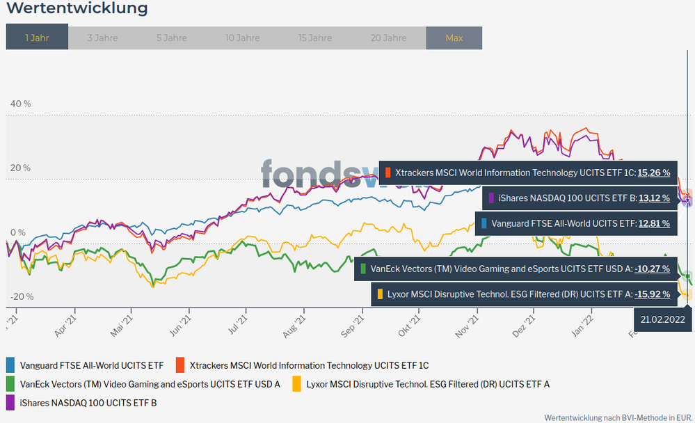Click the 15,26 % value in Xtrackers tooltip
This screenshot has height=423, width=695.
[x=653, y=173]
